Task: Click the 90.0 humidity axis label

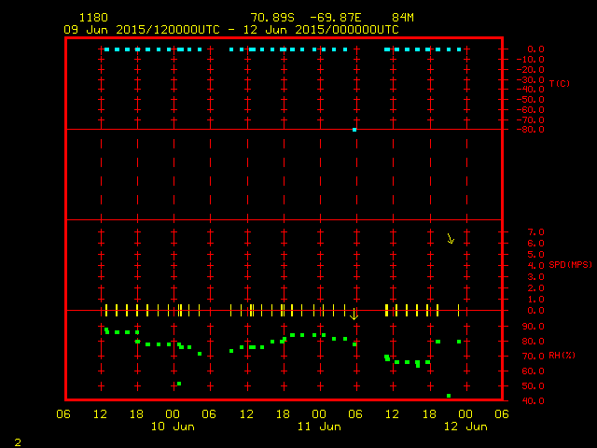Action: 533,327
